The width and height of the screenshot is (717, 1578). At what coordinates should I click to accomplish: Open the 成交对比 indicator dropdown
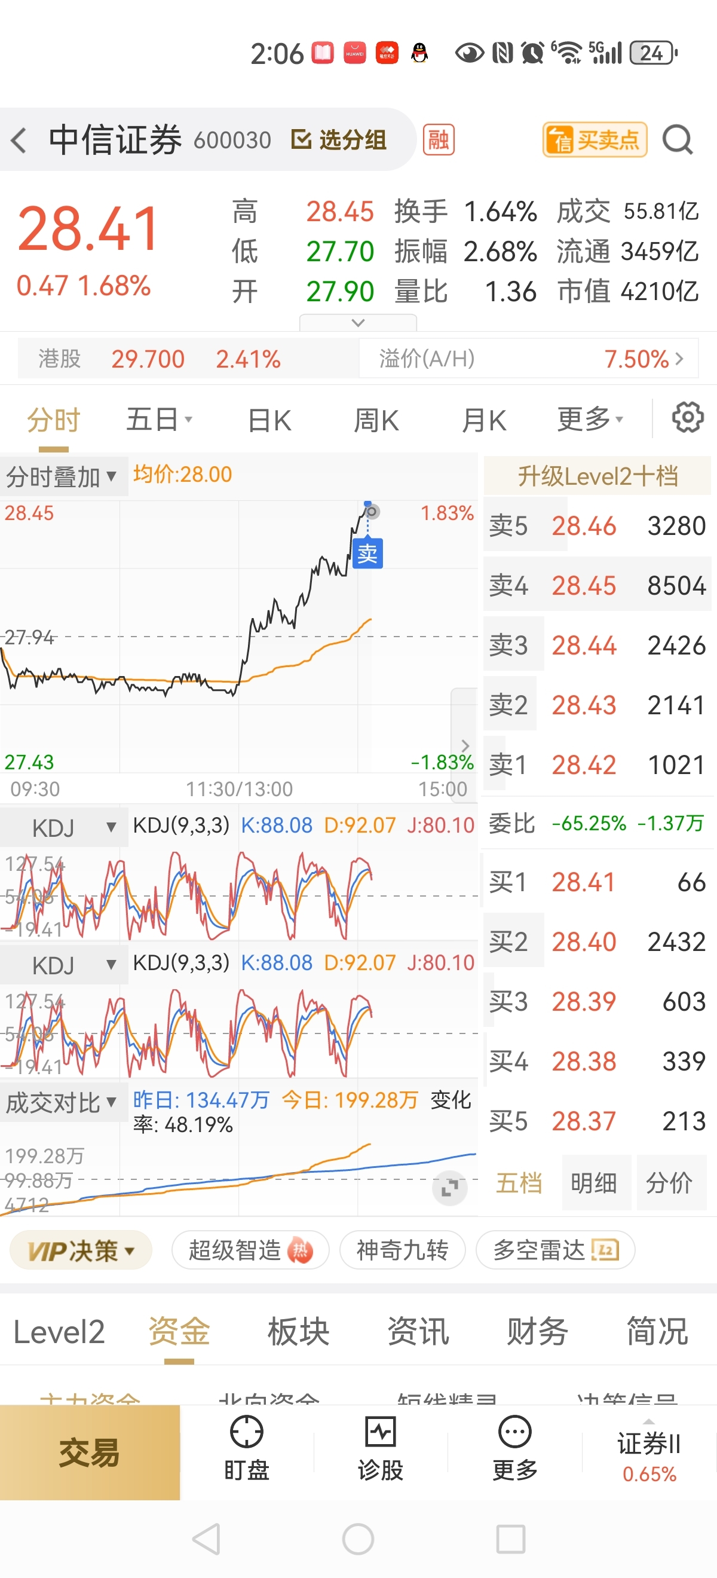(x=64, y=1103)
